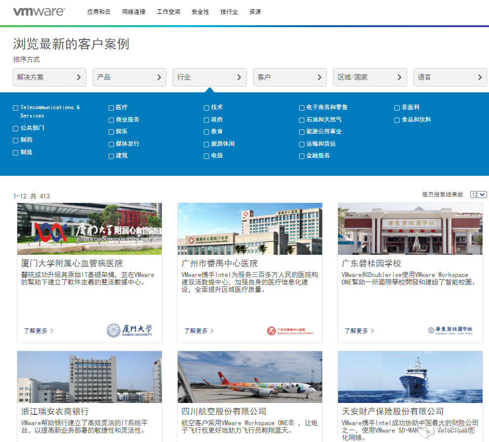The width and height of the screenshot is (489, 442).
Task: Expand the 产品 filter dropdown
Action: coord(129,77)
